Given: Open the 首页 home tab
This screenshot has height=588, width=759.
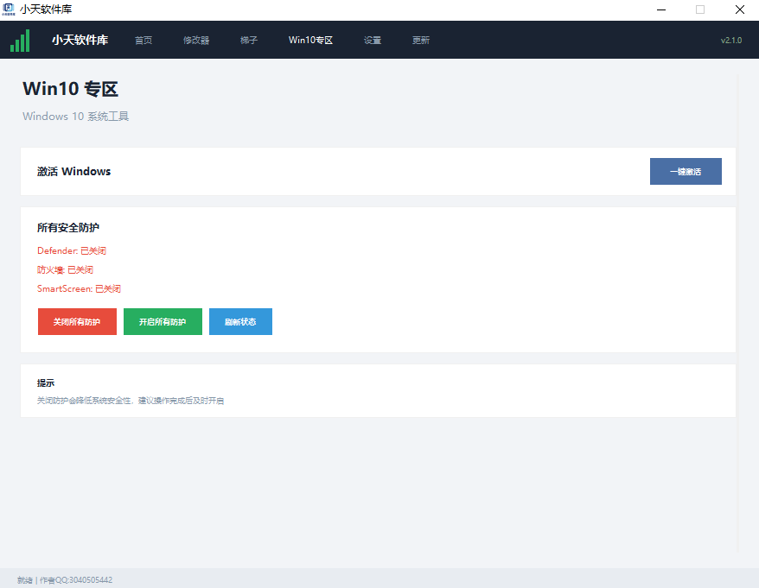Looking at the screenshot, I should point(144,40).
